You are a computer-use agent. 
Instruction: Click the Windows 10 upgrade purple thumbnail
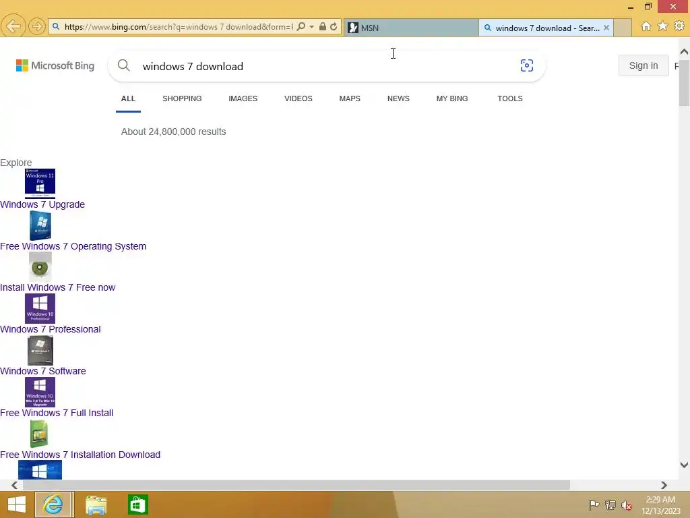tap(40, 392)
